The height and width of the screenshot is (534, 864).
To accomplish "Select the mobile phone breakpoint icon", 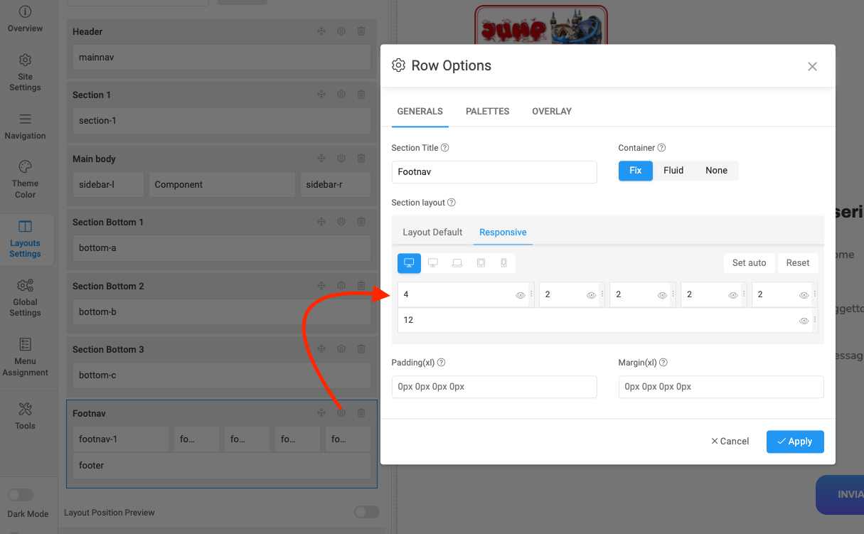I will 503,263.
